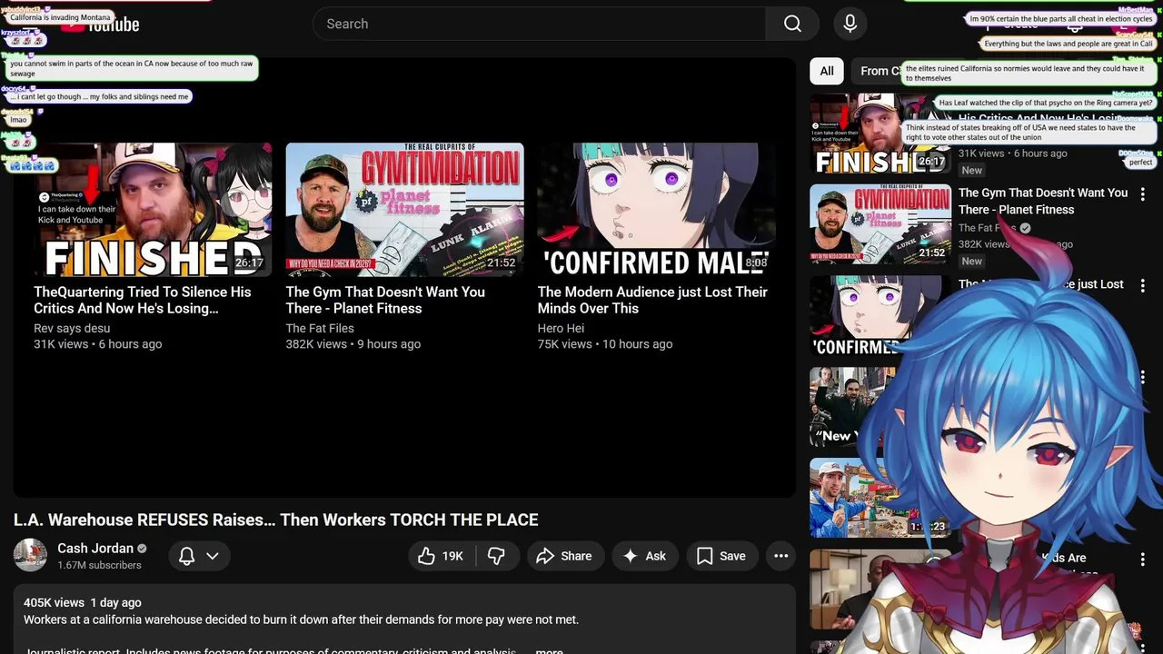Viewport: 1163px width, 654px height.
Task: Open TheQuartering Tried To Silence title
Action: coord(143,300)
